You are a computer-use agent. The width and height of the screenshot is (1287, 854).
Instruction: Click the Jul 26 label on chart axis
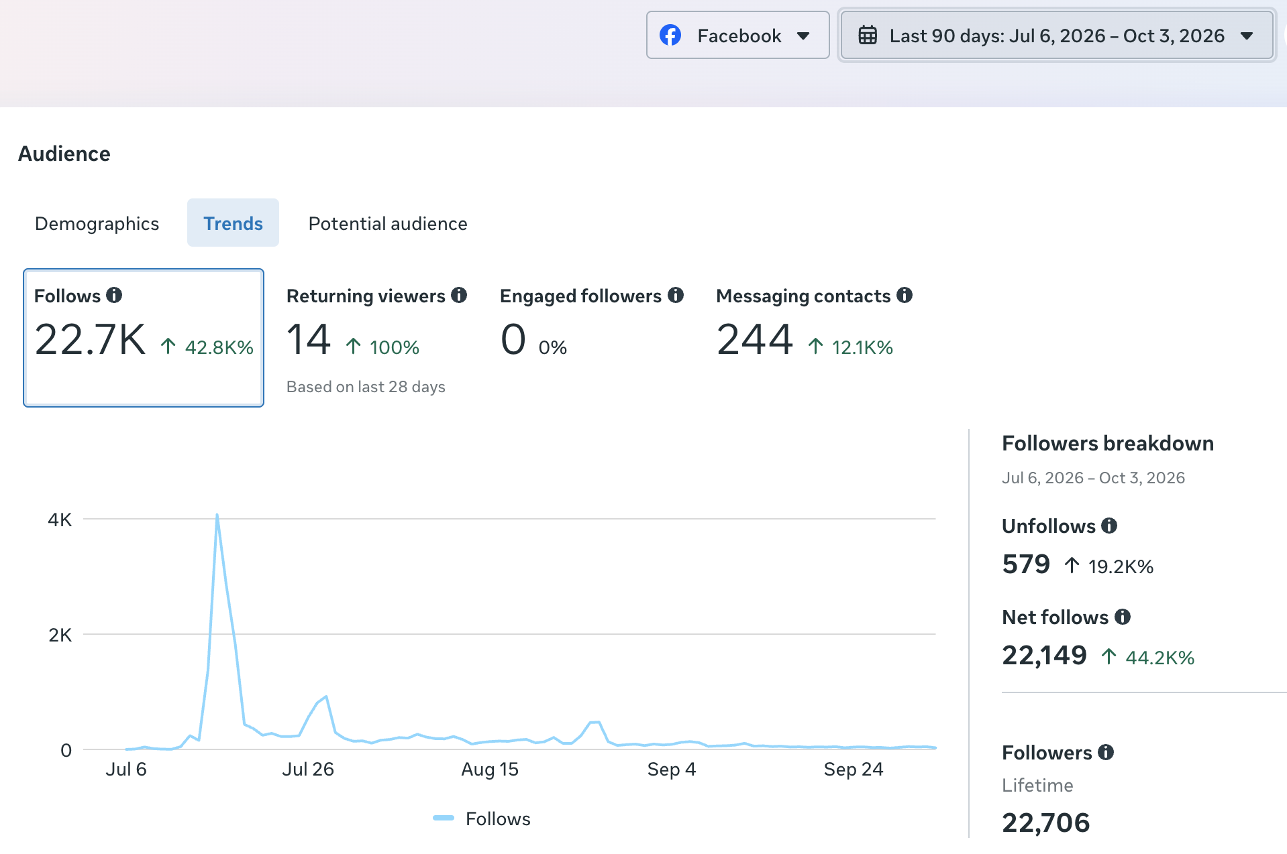point(308,769)
